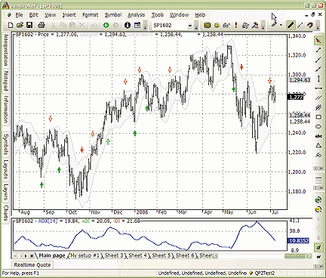Screen dimensions: 326x278
Task: Open the Symbol menu
Action: point(113,15)
